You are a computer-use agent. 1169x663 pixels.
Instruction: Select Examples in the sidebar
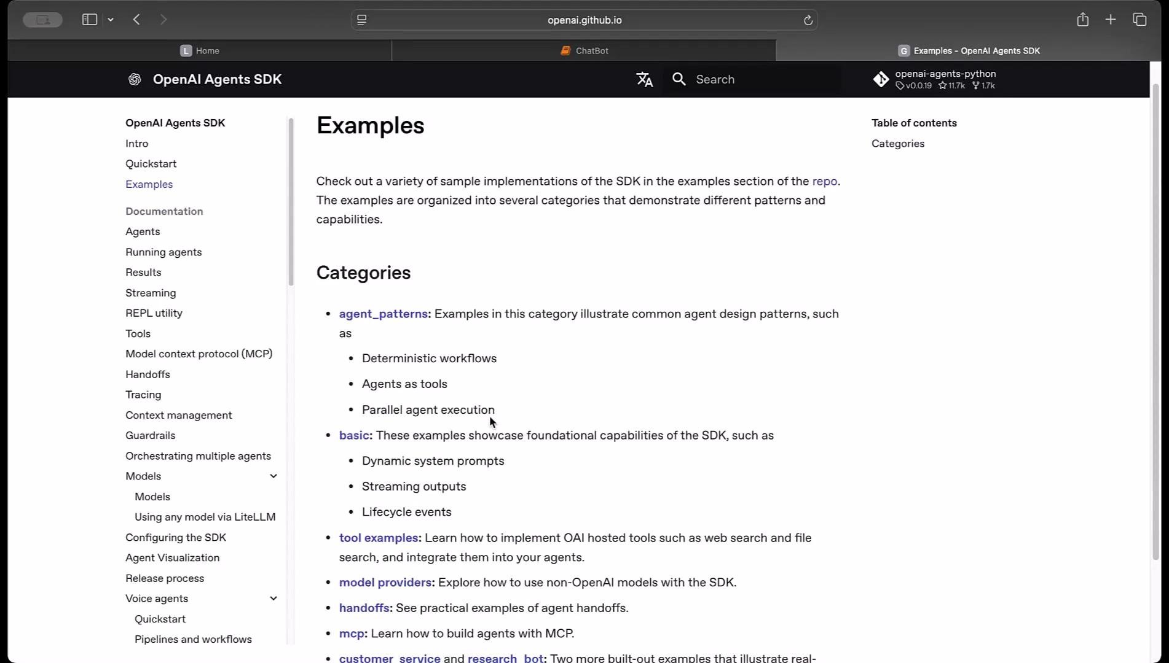pyautogui.click(x=149, y=184)
